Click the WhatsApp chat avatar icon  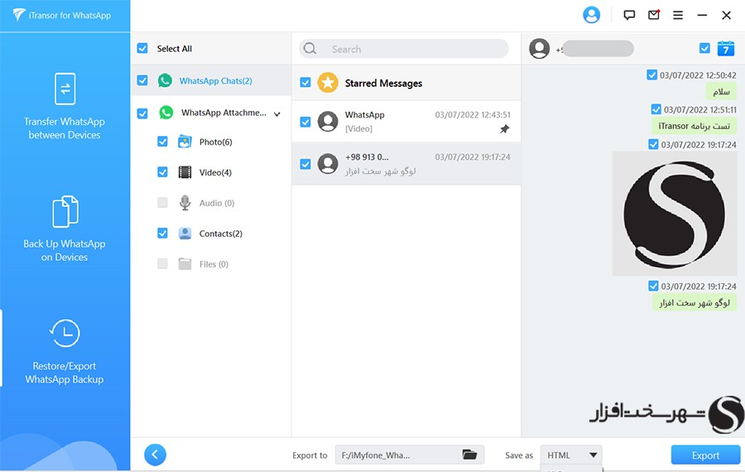(x=327, y=121)
